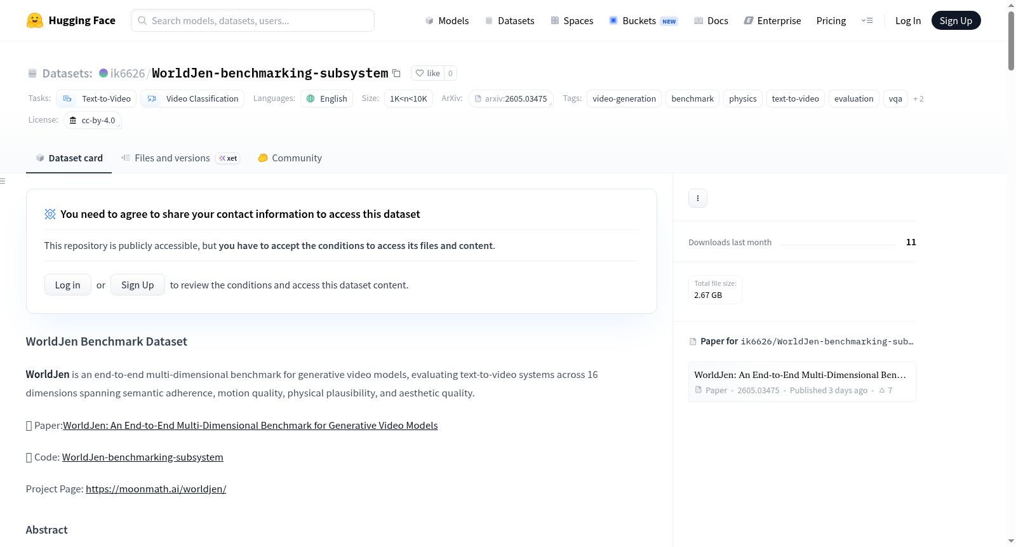
Task: Open Spaces from the navigation bar
Action: [571, 20]
